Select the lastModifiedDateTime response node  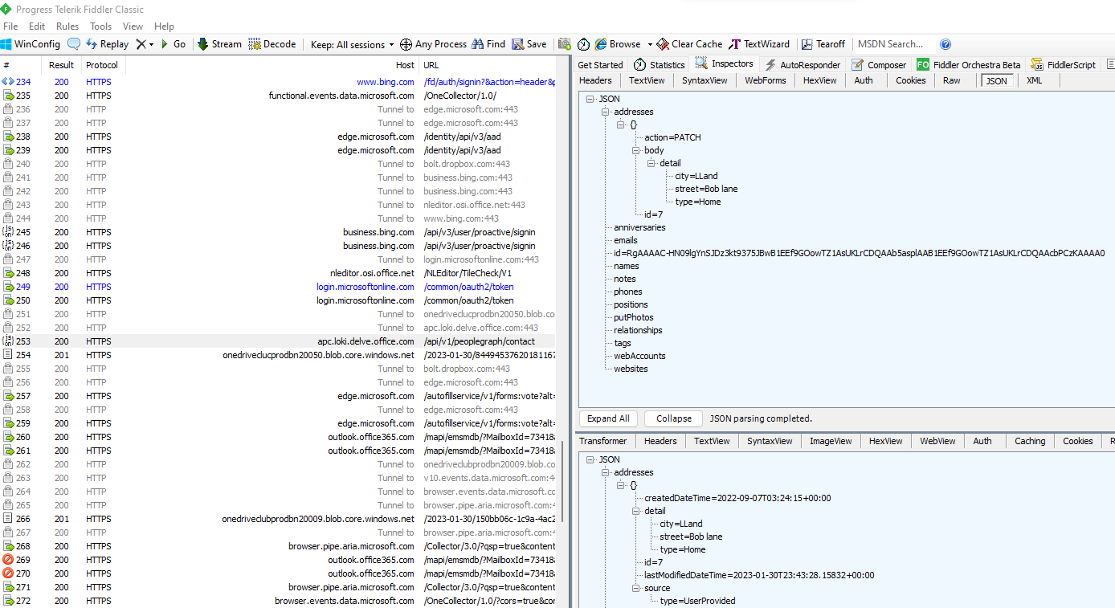pos(759,575)
